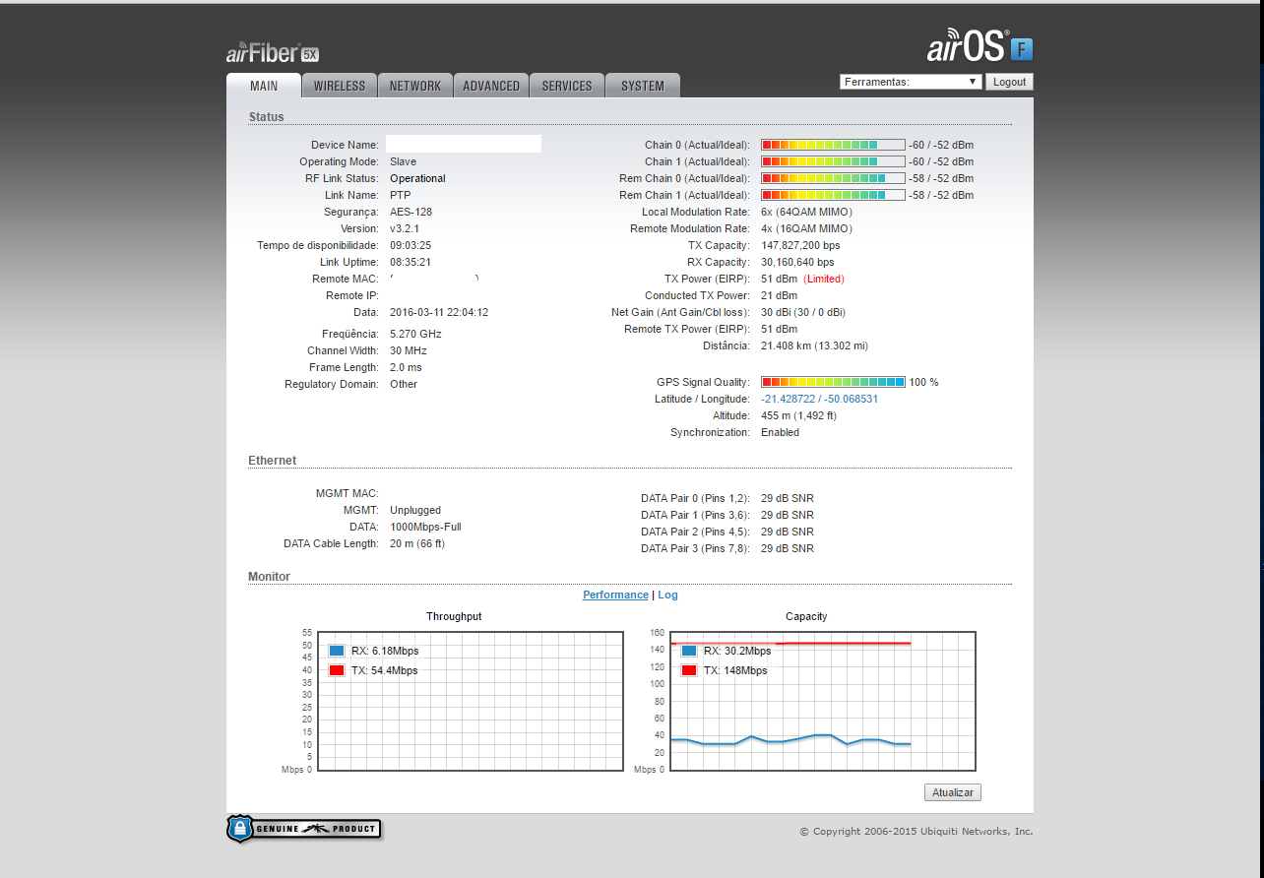
Task: Click the red TX swatch in Throughput legend
Action: point(337,670)
